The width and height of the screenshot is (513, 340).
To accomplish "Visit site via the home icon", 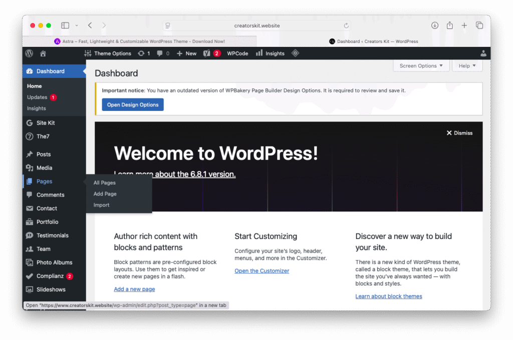I will pyautogui.click(x=43, y=53).
